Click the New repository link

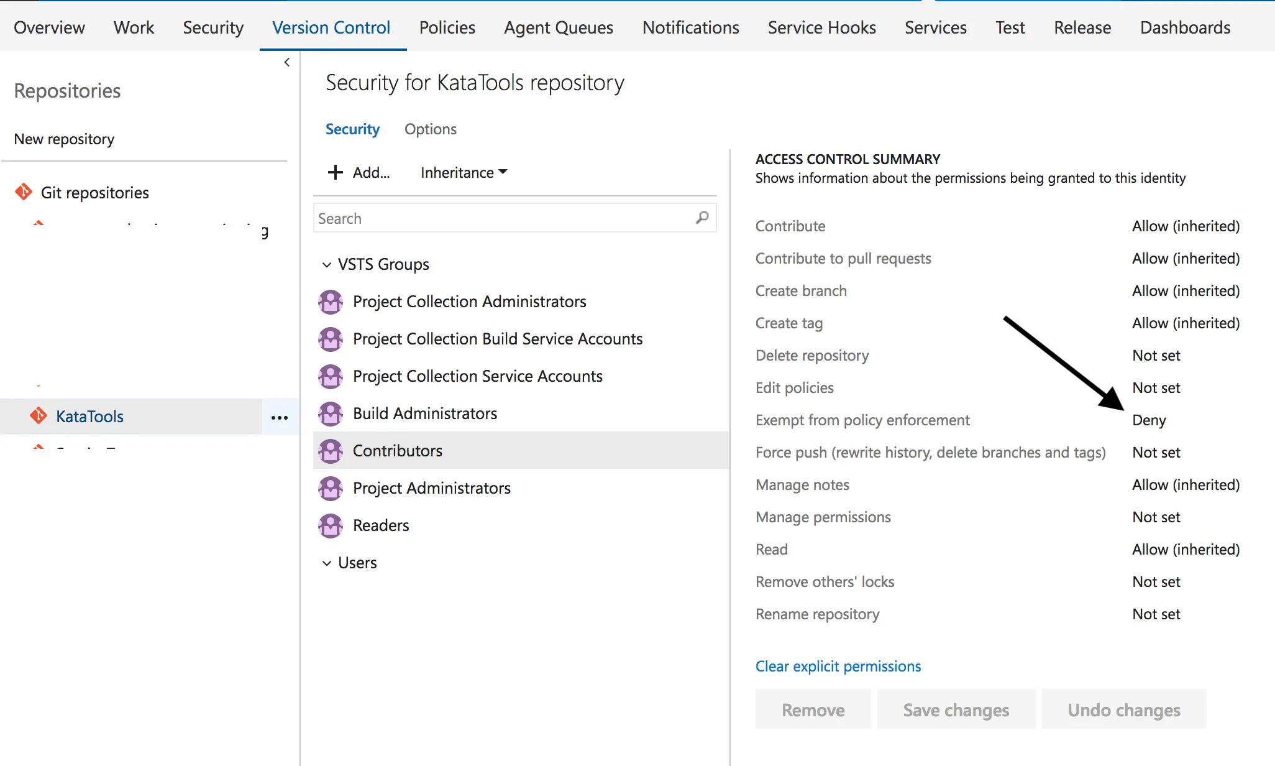[64, 139]
